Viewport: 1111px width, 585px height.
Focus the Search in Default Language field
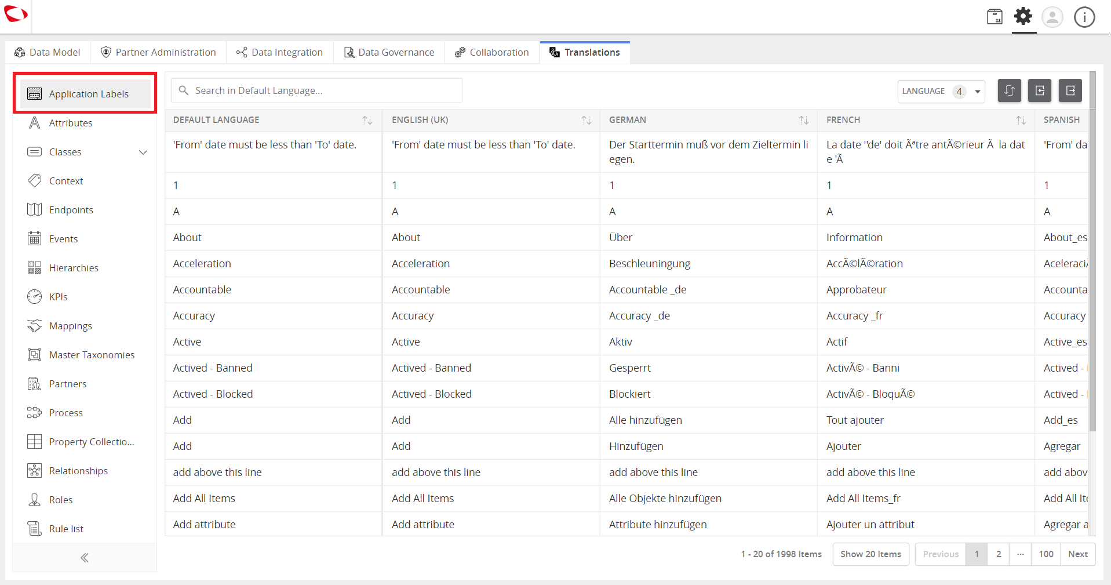(317, 90)
